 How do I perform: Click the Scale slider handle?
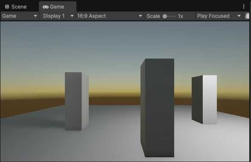point(165,16)
